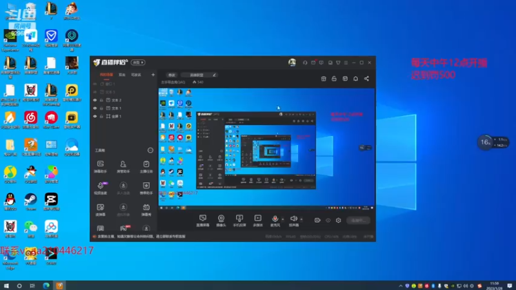This screenshot has height=290, width=516.
Task: Open the 弹幕秀 danmaku show tool
Action: tap(146, 210)
